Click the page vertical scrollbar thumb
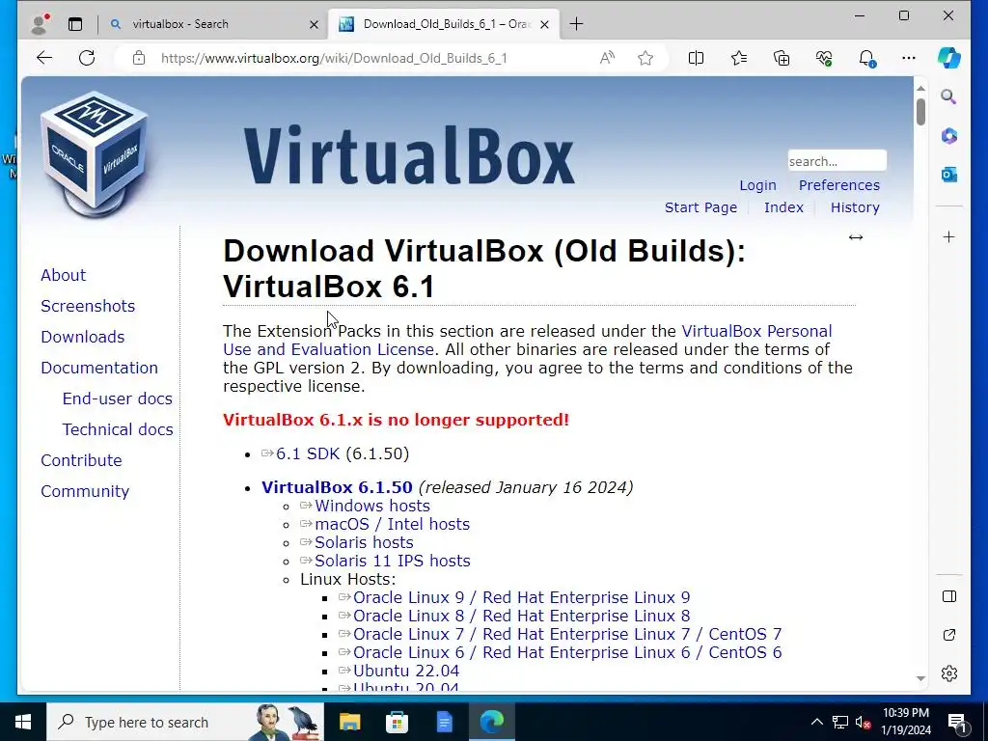Viewport: 988px width, 741px height. pyautogui.click(x=920, y=112)
